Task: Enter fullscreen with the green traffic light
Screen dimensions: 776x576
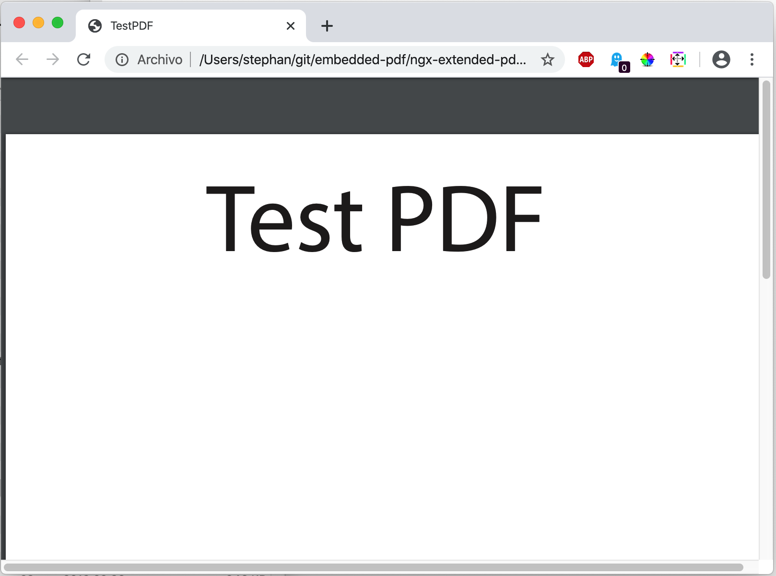Action: [x=58, y=23]
